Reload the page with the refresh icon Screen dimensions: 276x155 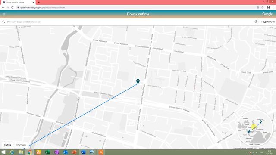13,8
